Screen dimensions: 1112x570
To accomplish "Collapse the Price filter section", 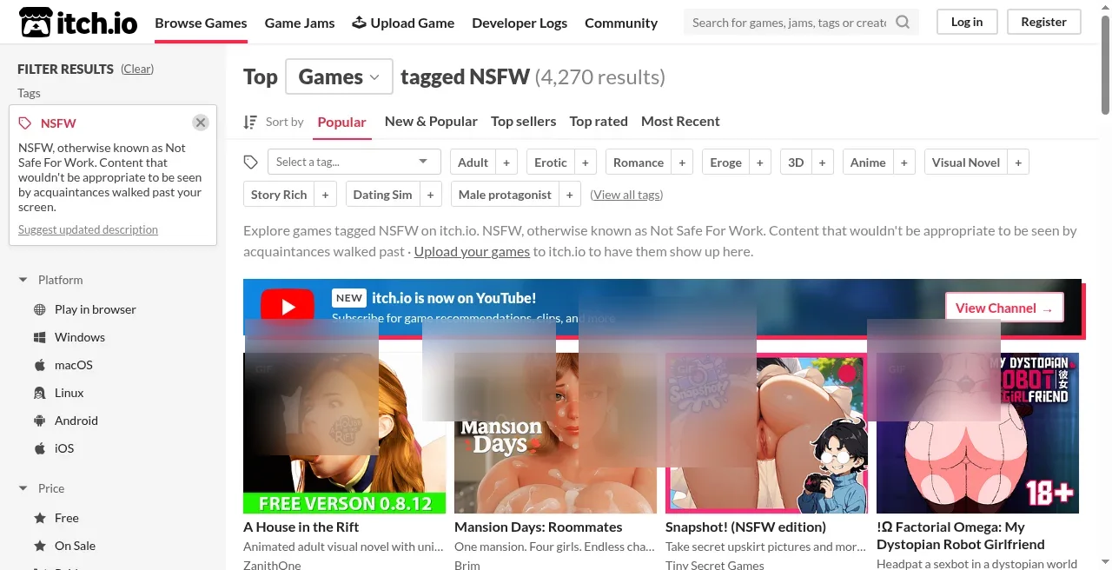I will pos(41,488).
